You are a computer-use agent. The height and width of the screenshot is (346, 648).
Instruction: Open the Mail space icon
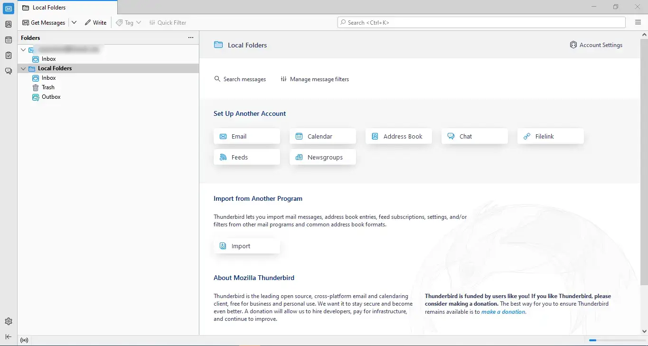pyautogui.click(x=9, y=9)
